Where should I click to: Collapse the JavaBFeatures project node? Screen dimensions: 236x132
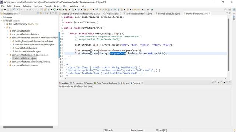[x=1, y=21]
